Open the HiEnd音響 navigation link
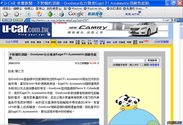 tap(102, 42)
